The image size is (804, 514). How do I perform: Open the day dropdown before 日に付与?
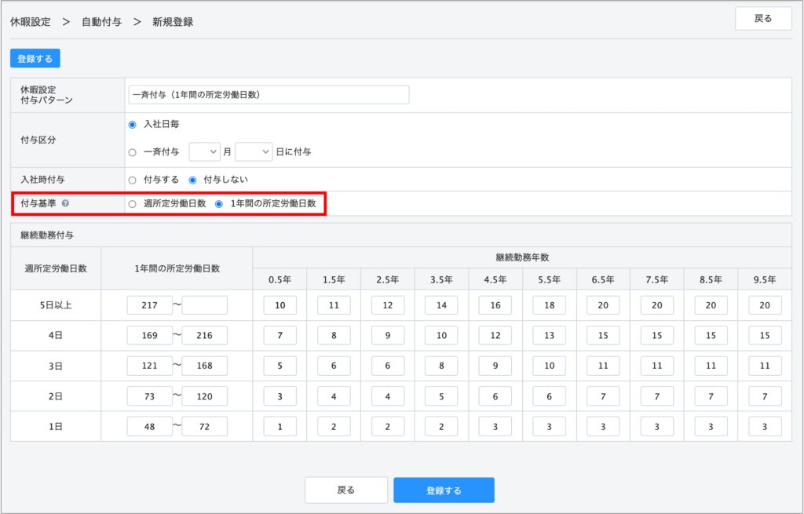pos(254,151)
